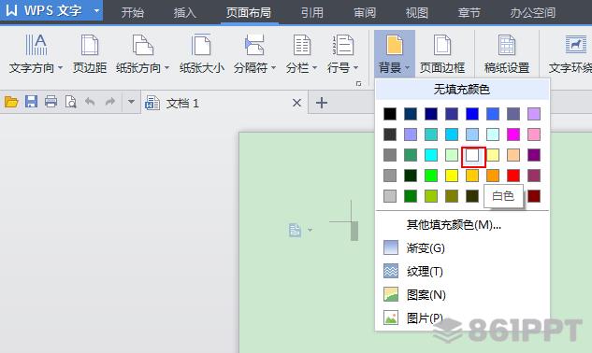
Task: Click the open folder icon in quick toolbar
Action: [x=11, y=102]
